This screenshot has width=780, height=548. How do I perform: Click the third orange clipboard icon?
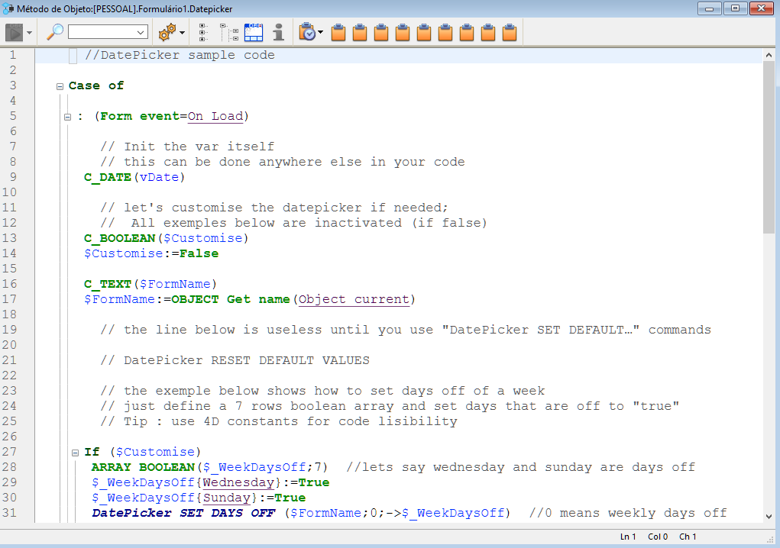(x=381, y=32)
